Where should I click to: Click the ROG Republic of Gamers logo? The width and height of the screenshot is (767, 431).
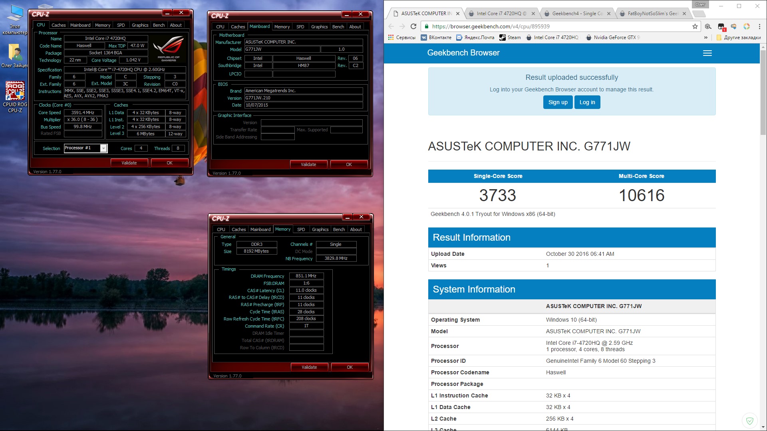click(x=169, y=48)
